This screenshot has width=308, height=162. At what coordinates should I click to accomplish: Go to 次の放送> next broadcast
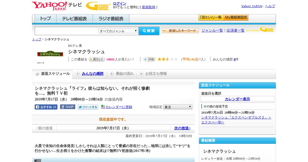click(182, 128)
